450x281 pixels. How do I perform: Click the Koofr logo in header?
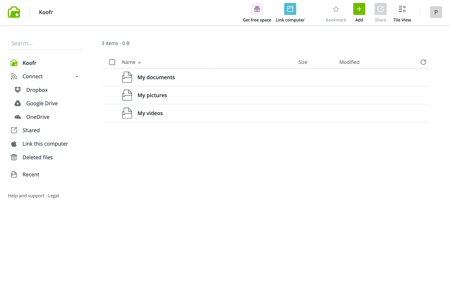[x=14, y=12]
